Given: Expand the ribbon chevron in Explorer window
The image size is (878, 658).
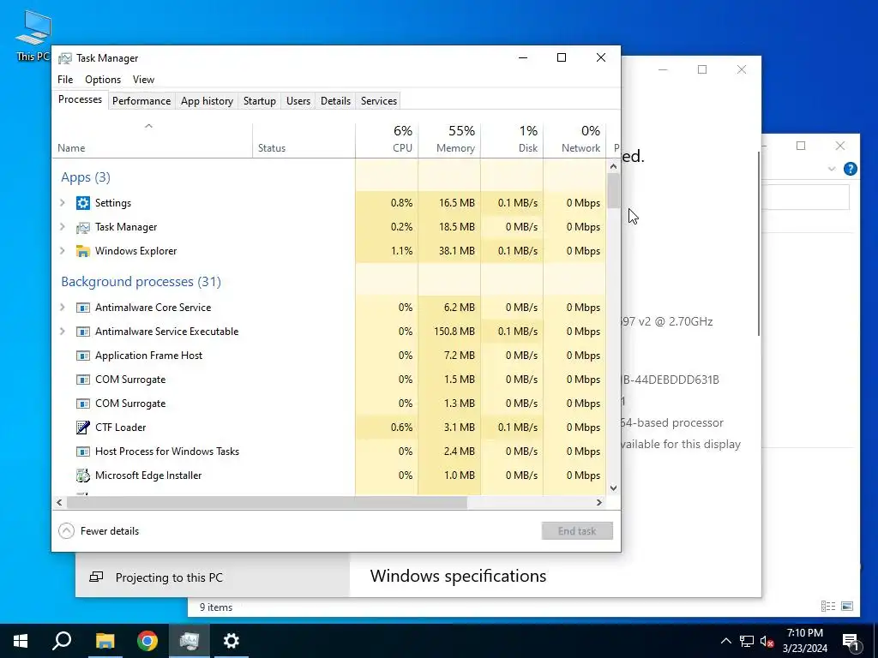Looking at the screenshot, I should pos(832,169).
